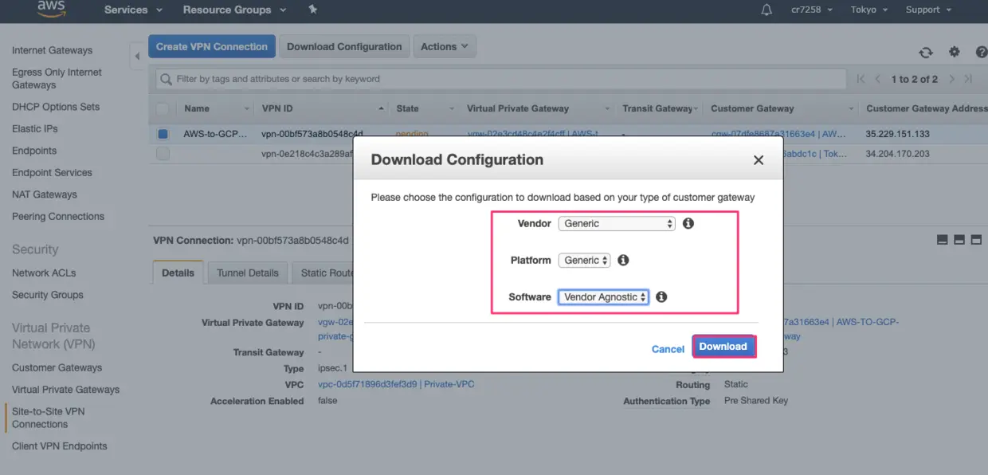Image resolution: width=988 pixels, height=475 pixels.
Task: Open the Support menu
Action: tap(928, 10)
